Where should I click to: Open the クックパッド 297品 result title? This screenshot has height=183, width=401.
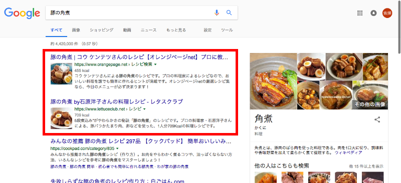(141, 141)
